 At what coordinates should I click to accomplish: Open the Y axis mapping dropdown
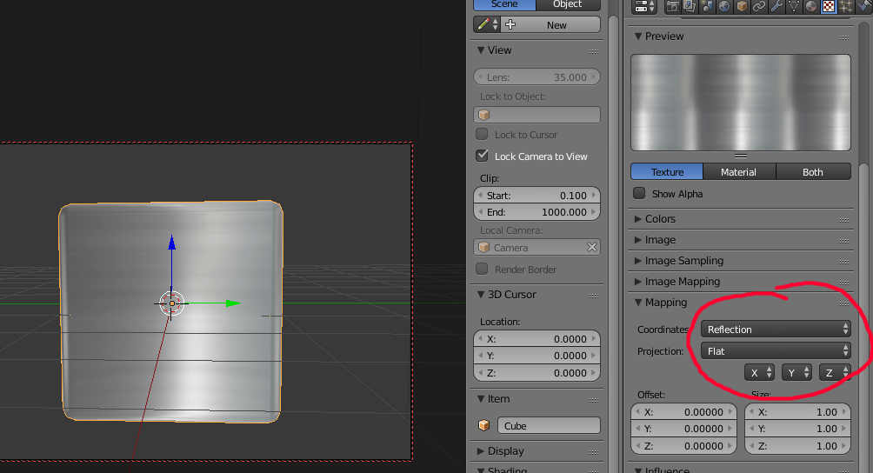(x=796, y=372)
